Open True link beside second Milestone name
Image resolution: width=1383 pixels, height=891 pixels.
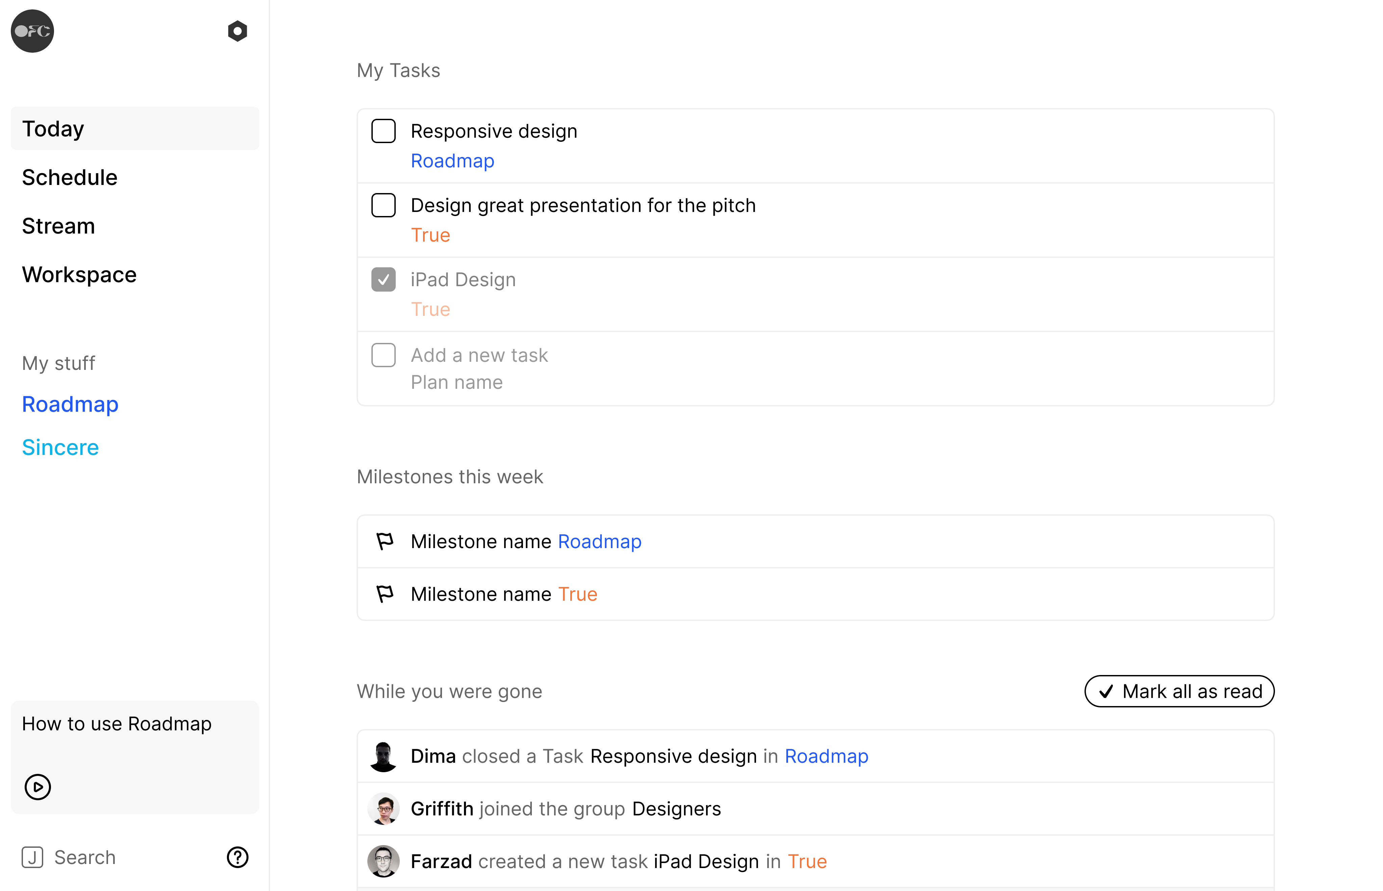point(577,594)
